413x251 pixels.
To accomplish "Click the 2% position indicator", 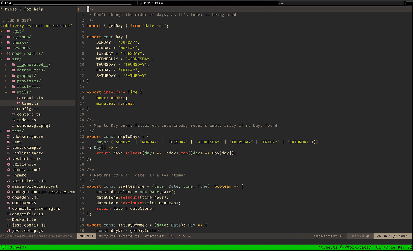I will click(378, 236).
